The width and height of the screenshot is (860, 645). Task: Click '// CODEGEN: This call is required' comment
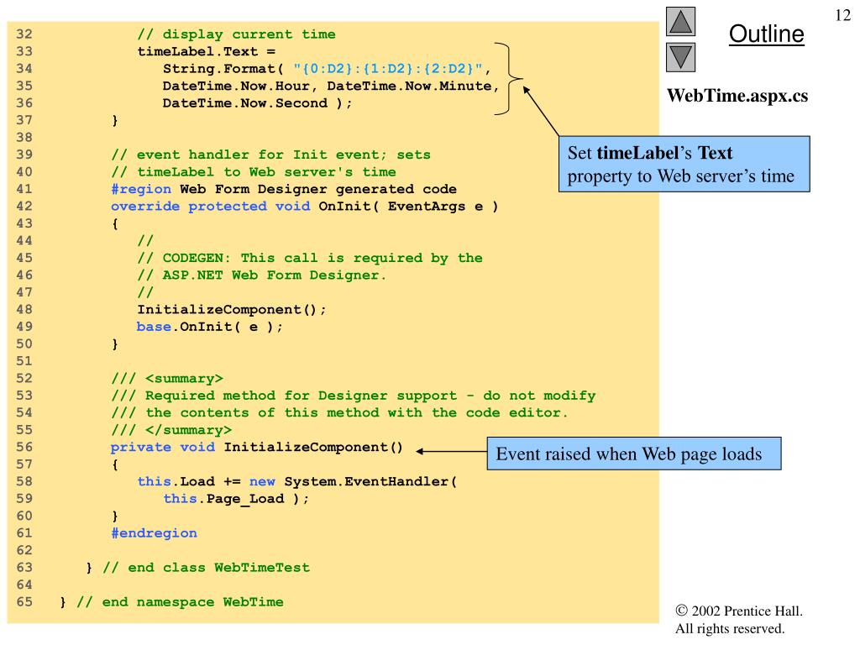click(310, 258)
